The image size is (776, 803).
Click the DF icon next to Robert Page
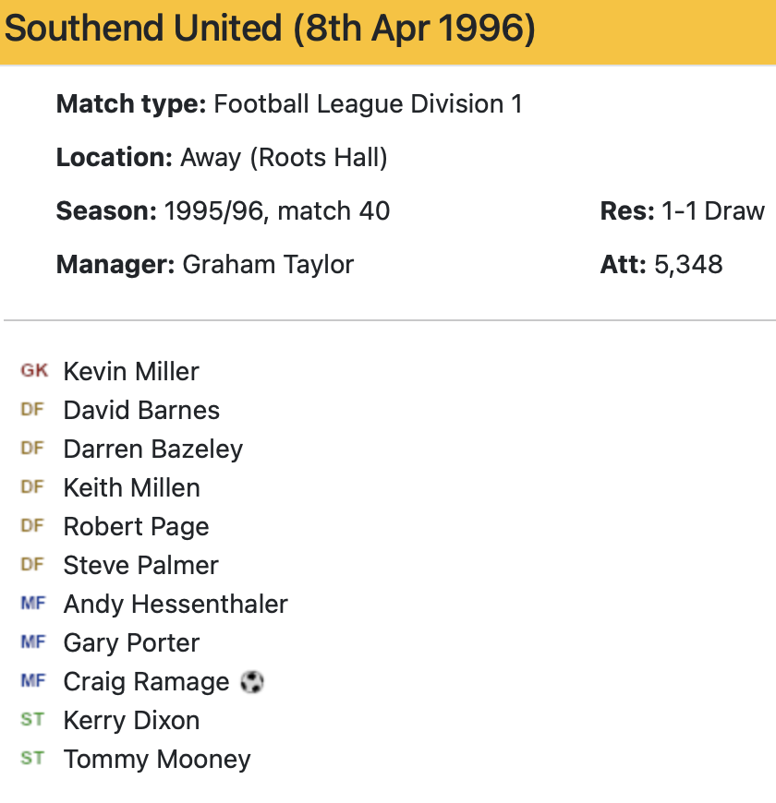[x=32, y=526]
